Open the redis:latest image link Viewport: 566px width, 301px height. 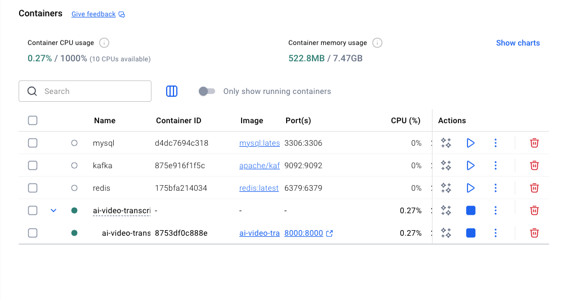click(x=259, y=188)
